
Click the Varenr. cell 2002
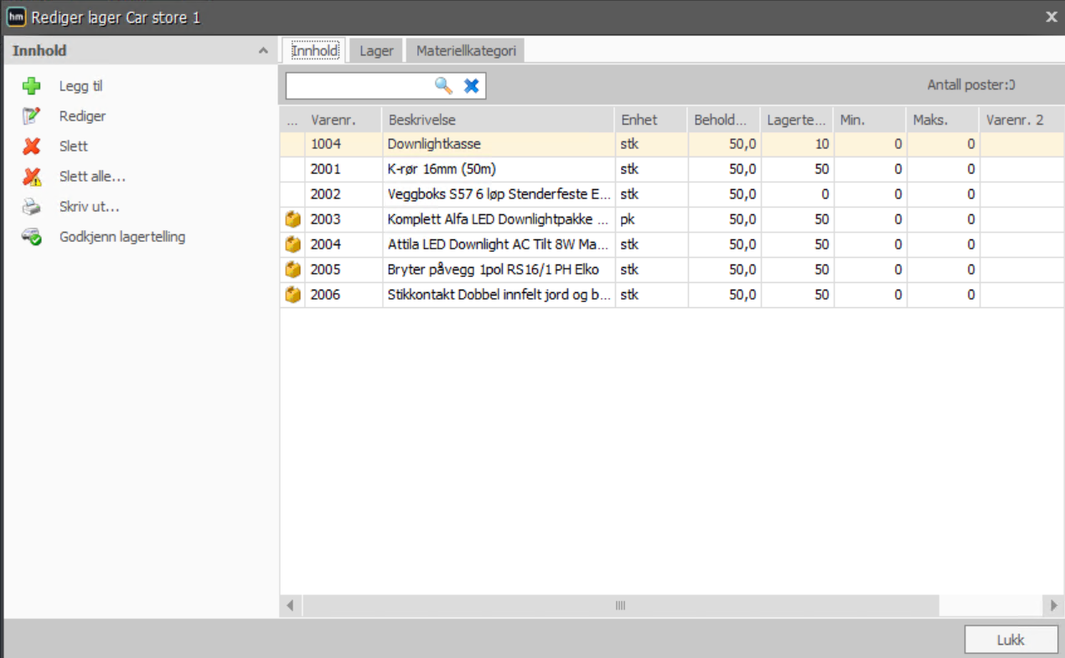pos(343,194)
